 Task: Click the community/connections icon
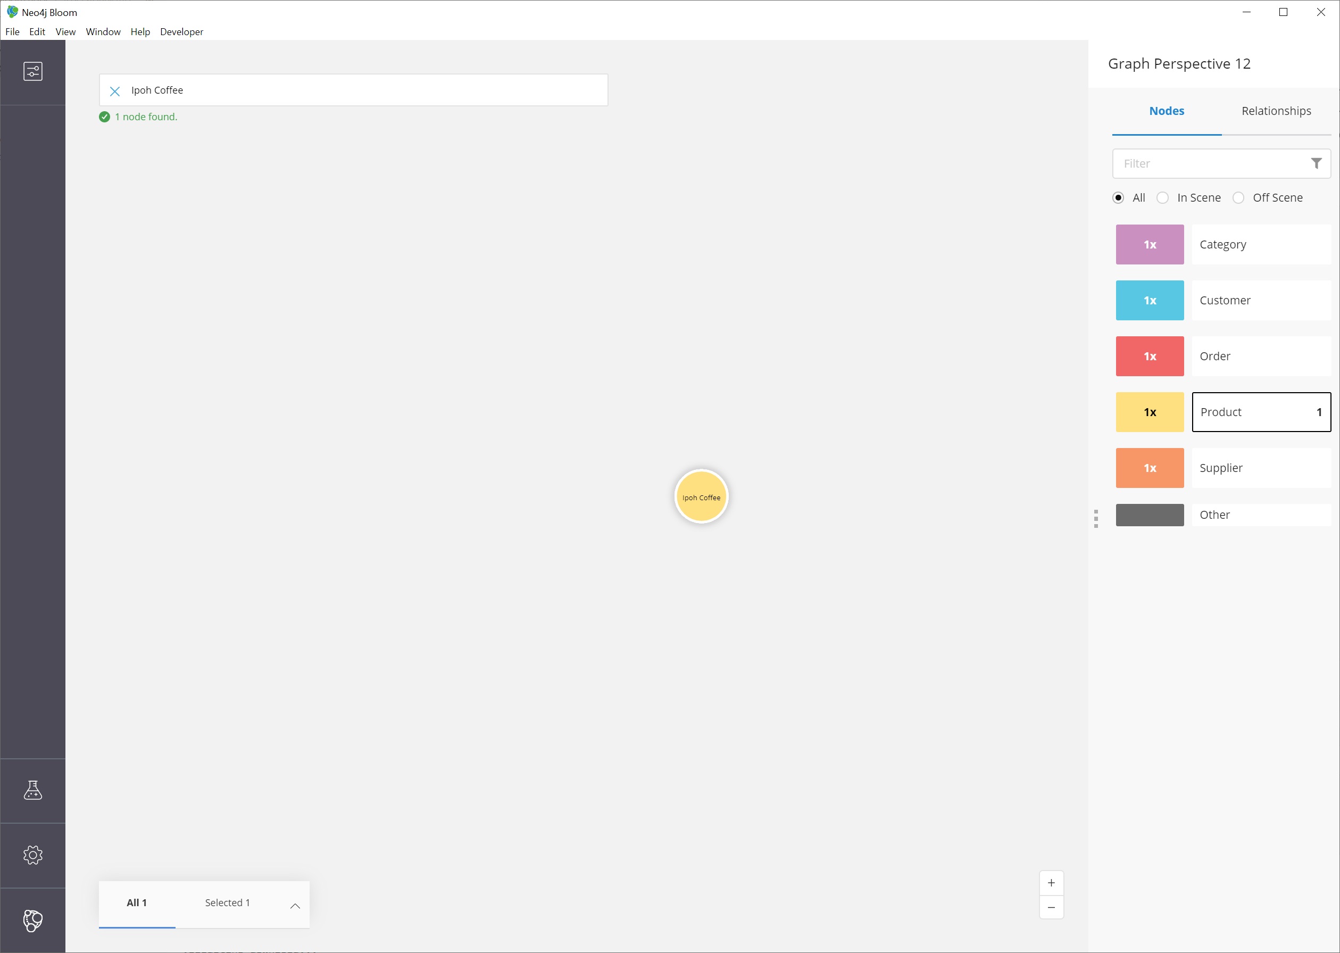(x=32, y=919)
